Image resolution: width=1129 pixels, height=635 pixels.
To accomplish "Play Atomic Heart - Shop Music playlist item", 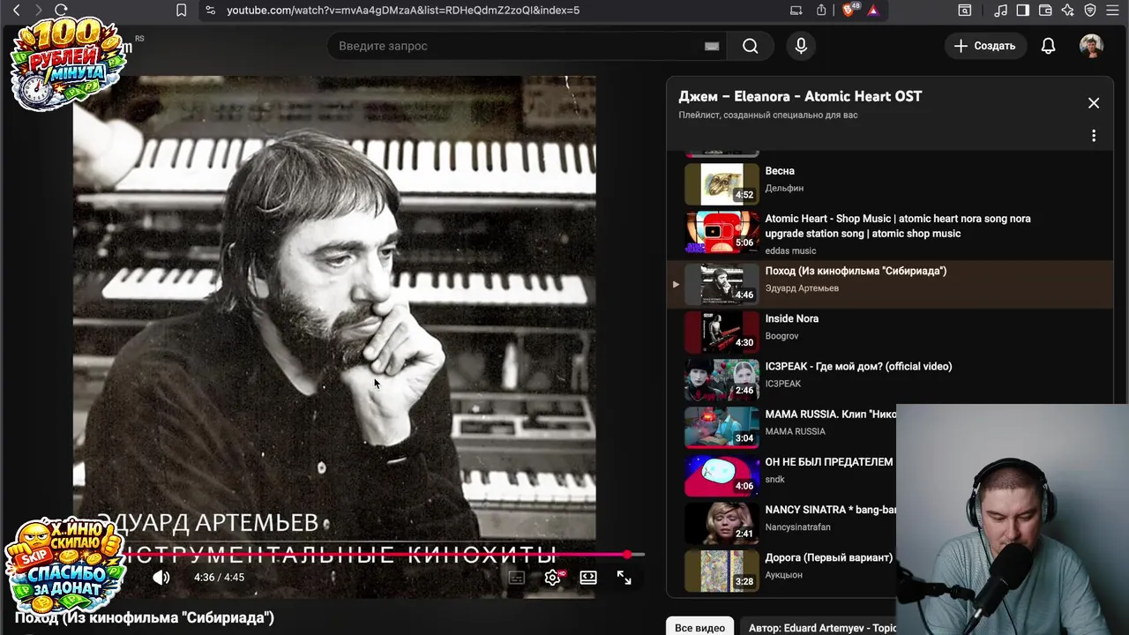I will point(889,233).
